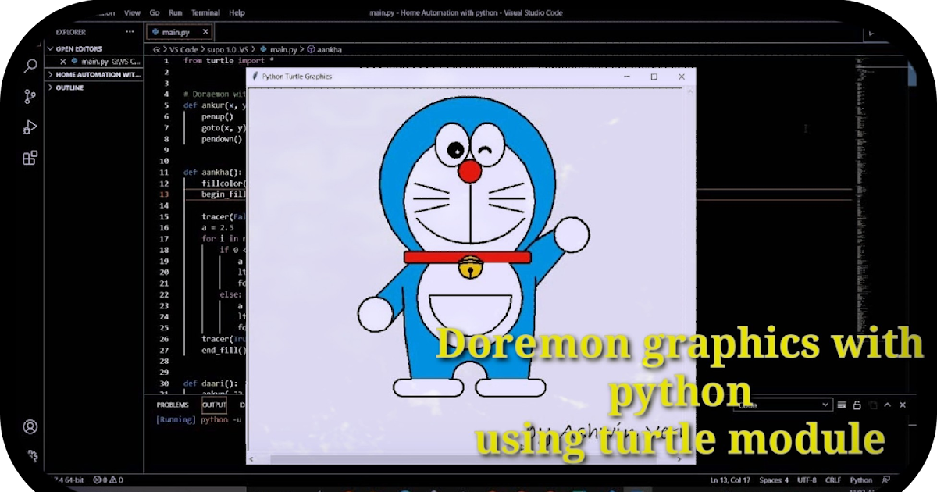Maximize the panel with the chevron toggle
The image size is (937, 492).
point(888,405)
